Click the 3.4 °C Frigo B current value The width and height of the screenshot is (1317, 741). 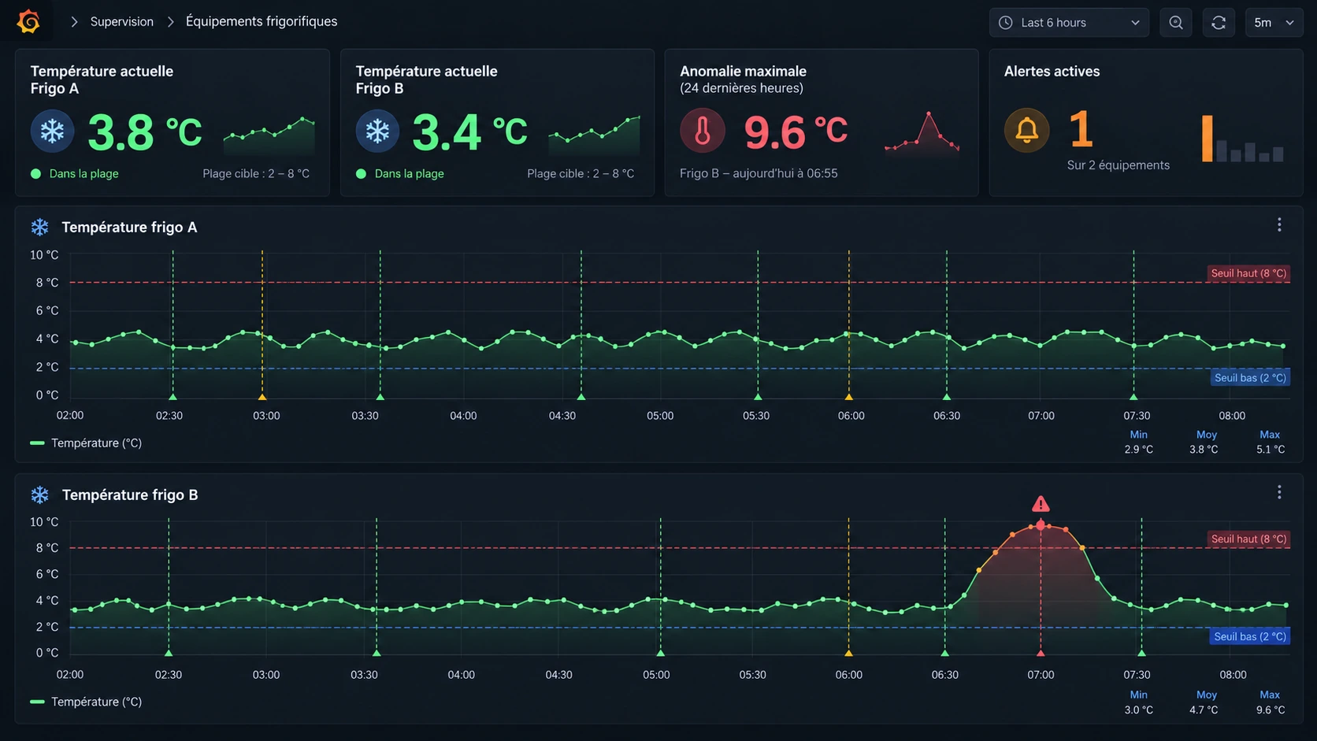pyautogui.click(x=469, y=132)
